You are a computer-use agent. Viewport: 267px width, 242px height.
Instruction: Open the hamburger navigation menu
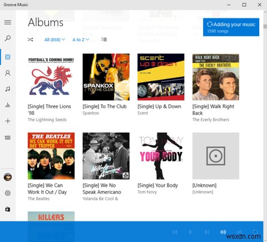coord(8,22)
